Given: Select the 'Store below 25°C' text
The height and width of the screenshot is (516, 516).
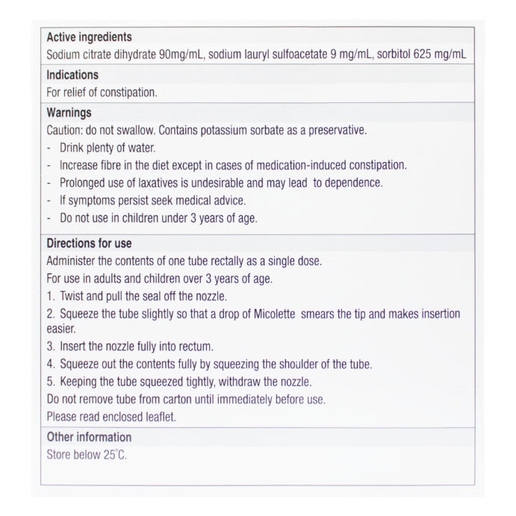Looking at the screenshot, I should click(87, 455).
